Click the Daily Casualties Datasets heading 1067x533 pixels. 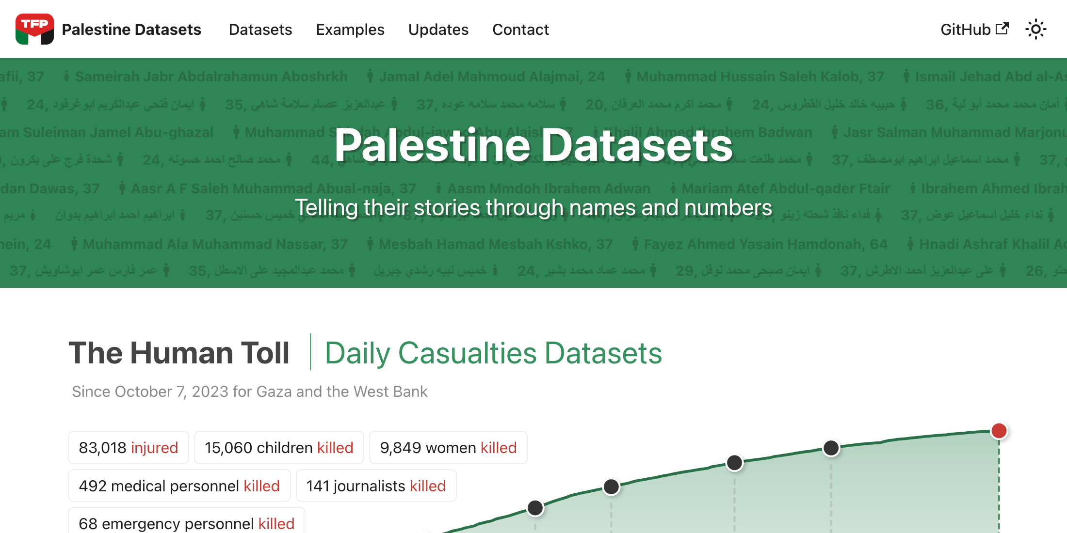click(493, 353)
